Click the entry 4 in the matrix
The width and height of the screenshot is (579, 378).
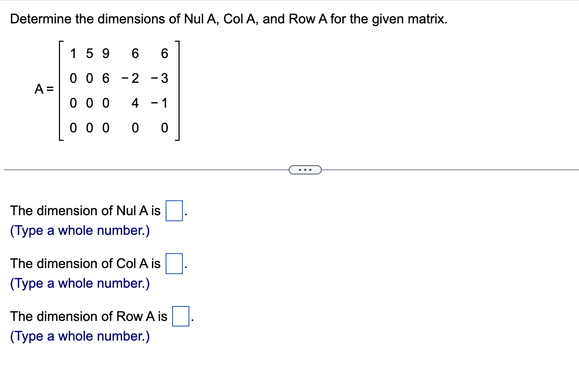click(135, 103)
